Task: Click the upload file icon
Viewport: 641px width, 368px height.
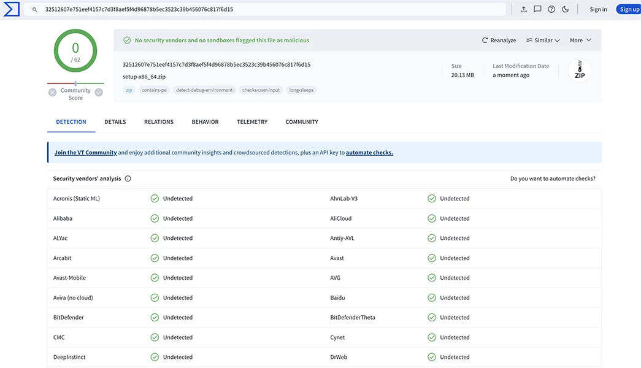Action: pos(524,9)
